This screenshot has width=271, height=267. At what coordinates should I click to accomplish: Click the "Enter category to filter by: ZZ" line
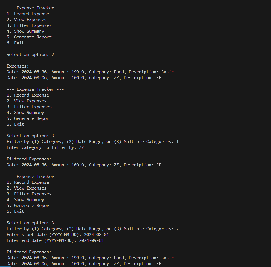(x=45, y=147)
